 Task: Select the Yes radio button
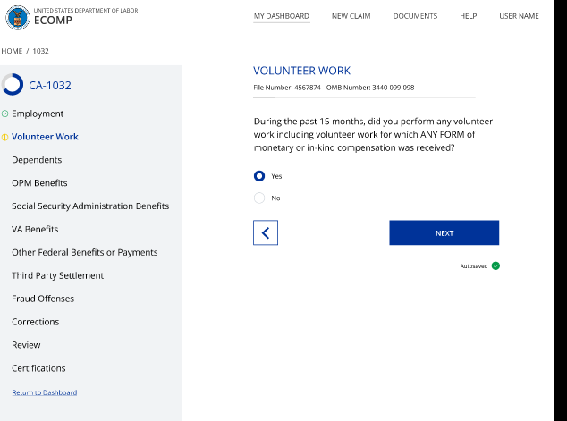click(259, 176)
